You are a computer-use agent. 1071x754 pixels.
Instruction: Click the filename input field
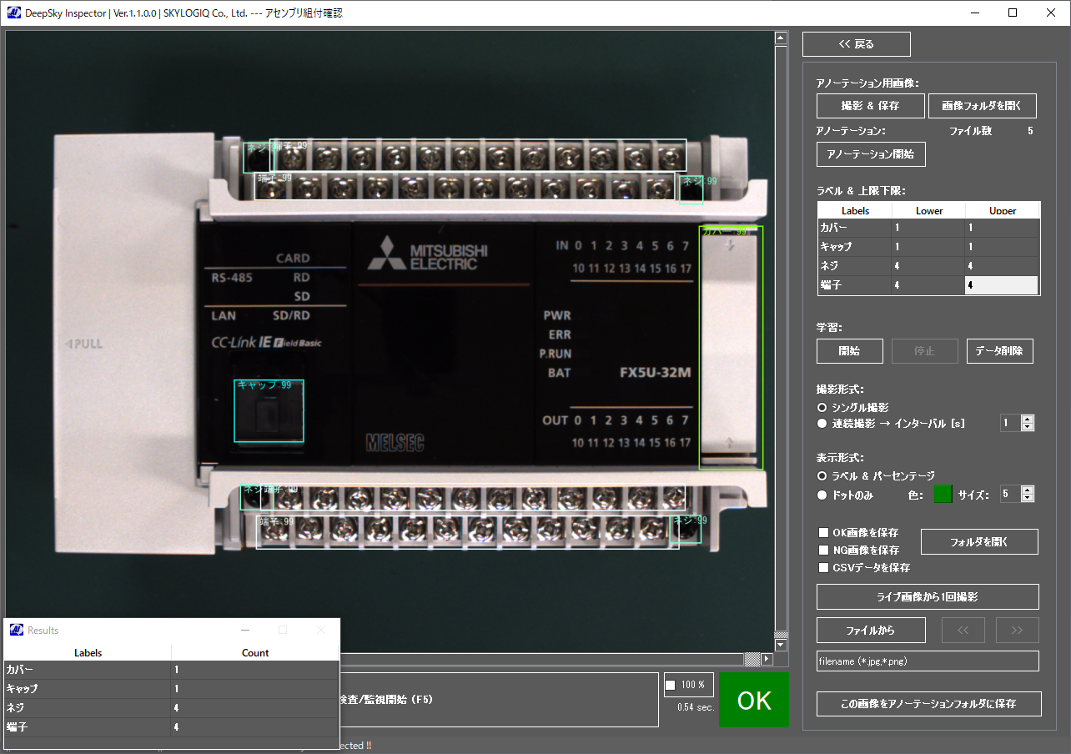(928, 661)
